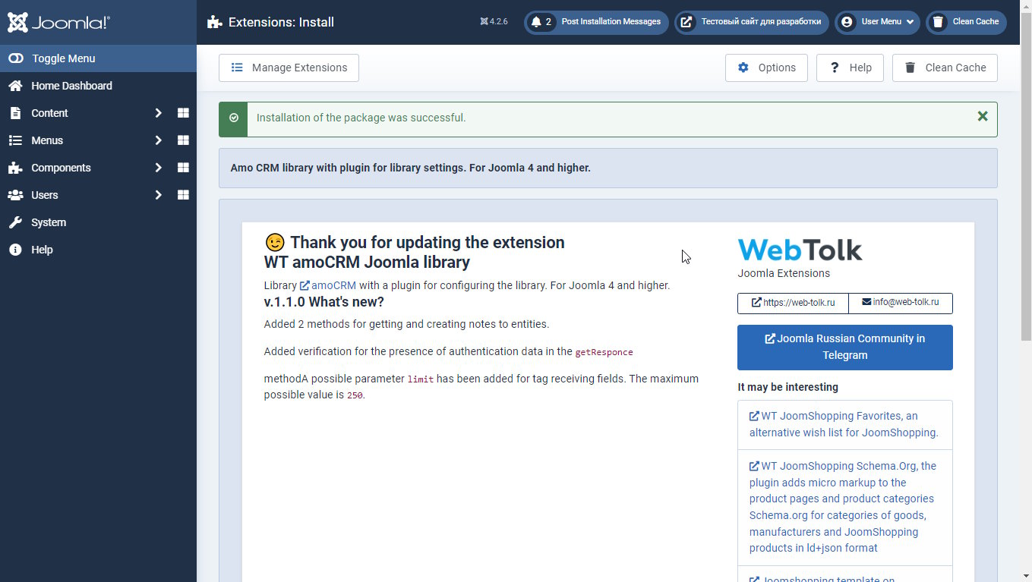Select the Home Dashboard house icon
Image resolution: width=1032 pixels, height=582 pixels.
pos(15,85)
